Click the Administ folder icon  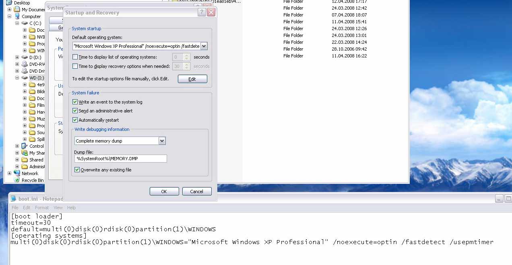[25, 167]
